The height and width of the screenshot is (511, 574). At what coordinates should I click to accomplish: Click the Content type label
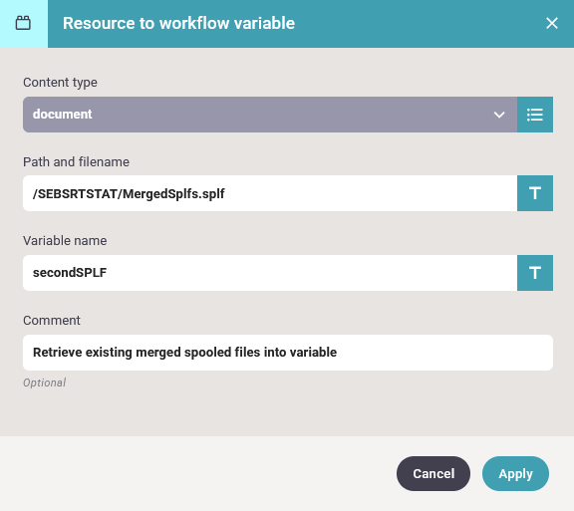(60, 83)
